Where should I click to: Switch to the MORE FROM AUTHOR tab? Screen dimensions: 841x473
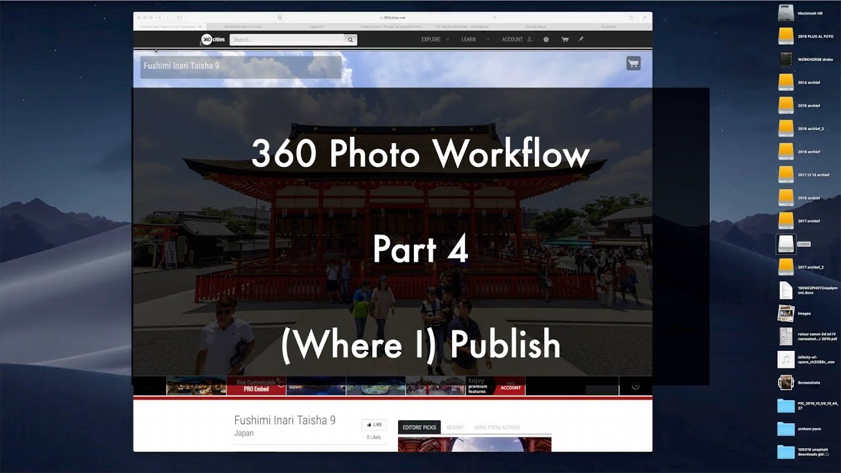point(497,428)
